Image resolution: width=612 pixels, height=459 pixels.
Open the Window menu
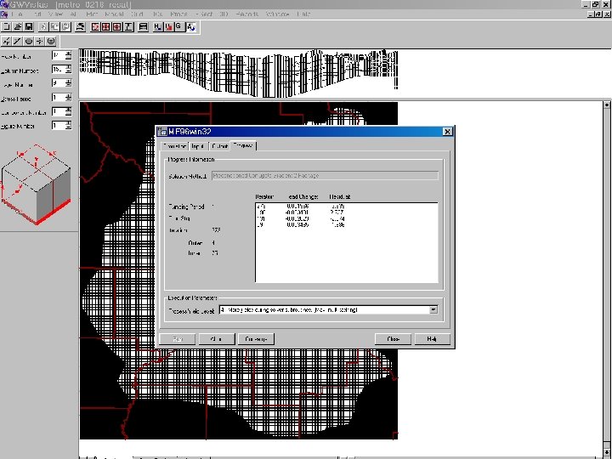click(x=277, y=14)
